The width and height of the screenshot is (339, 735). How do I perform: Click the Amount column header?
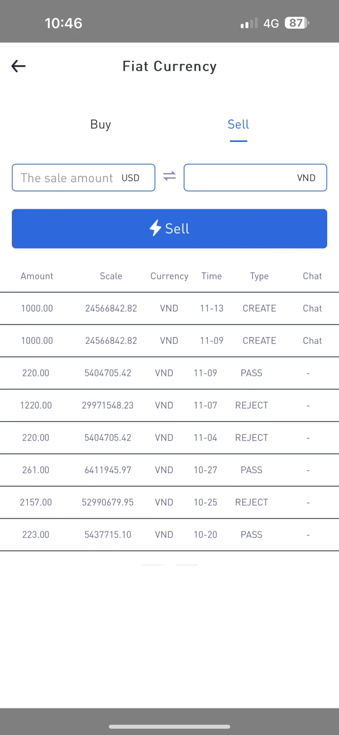coord(37,276)
